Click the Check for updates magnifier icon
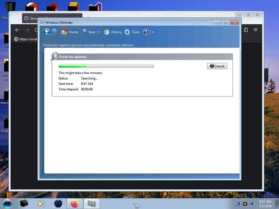The width and height of the screenshot is (279, 209). tap(54, 56)
